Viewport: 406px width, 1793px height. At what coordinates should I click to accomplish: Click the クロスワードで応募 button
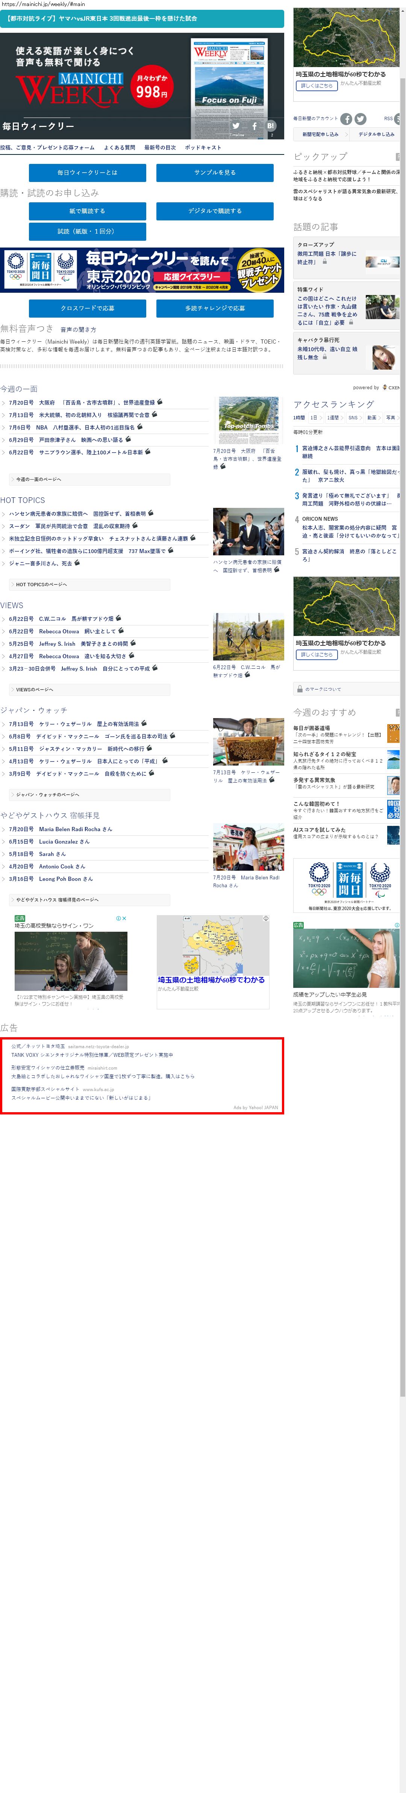(88, 308)
